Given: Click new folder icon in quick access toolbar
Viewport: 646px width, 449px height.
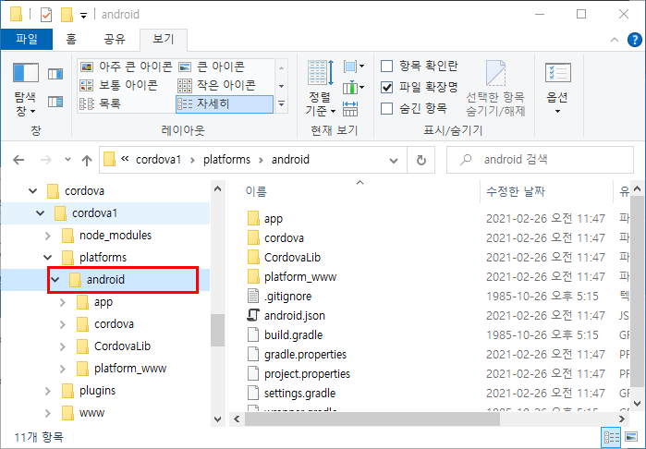Looking at the screenshot, I should 67,15.
